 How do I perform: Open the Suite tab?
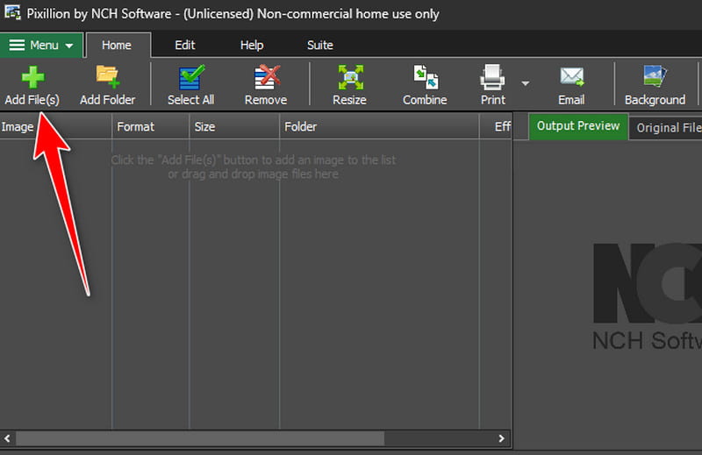coord(320,46)
